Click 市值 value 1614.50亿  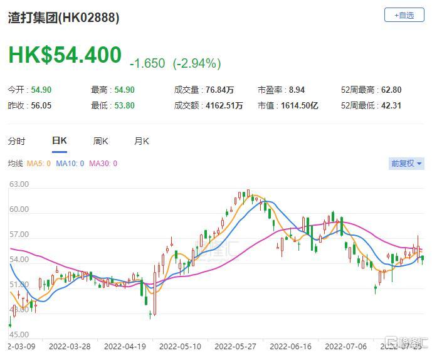pos(300,105)
